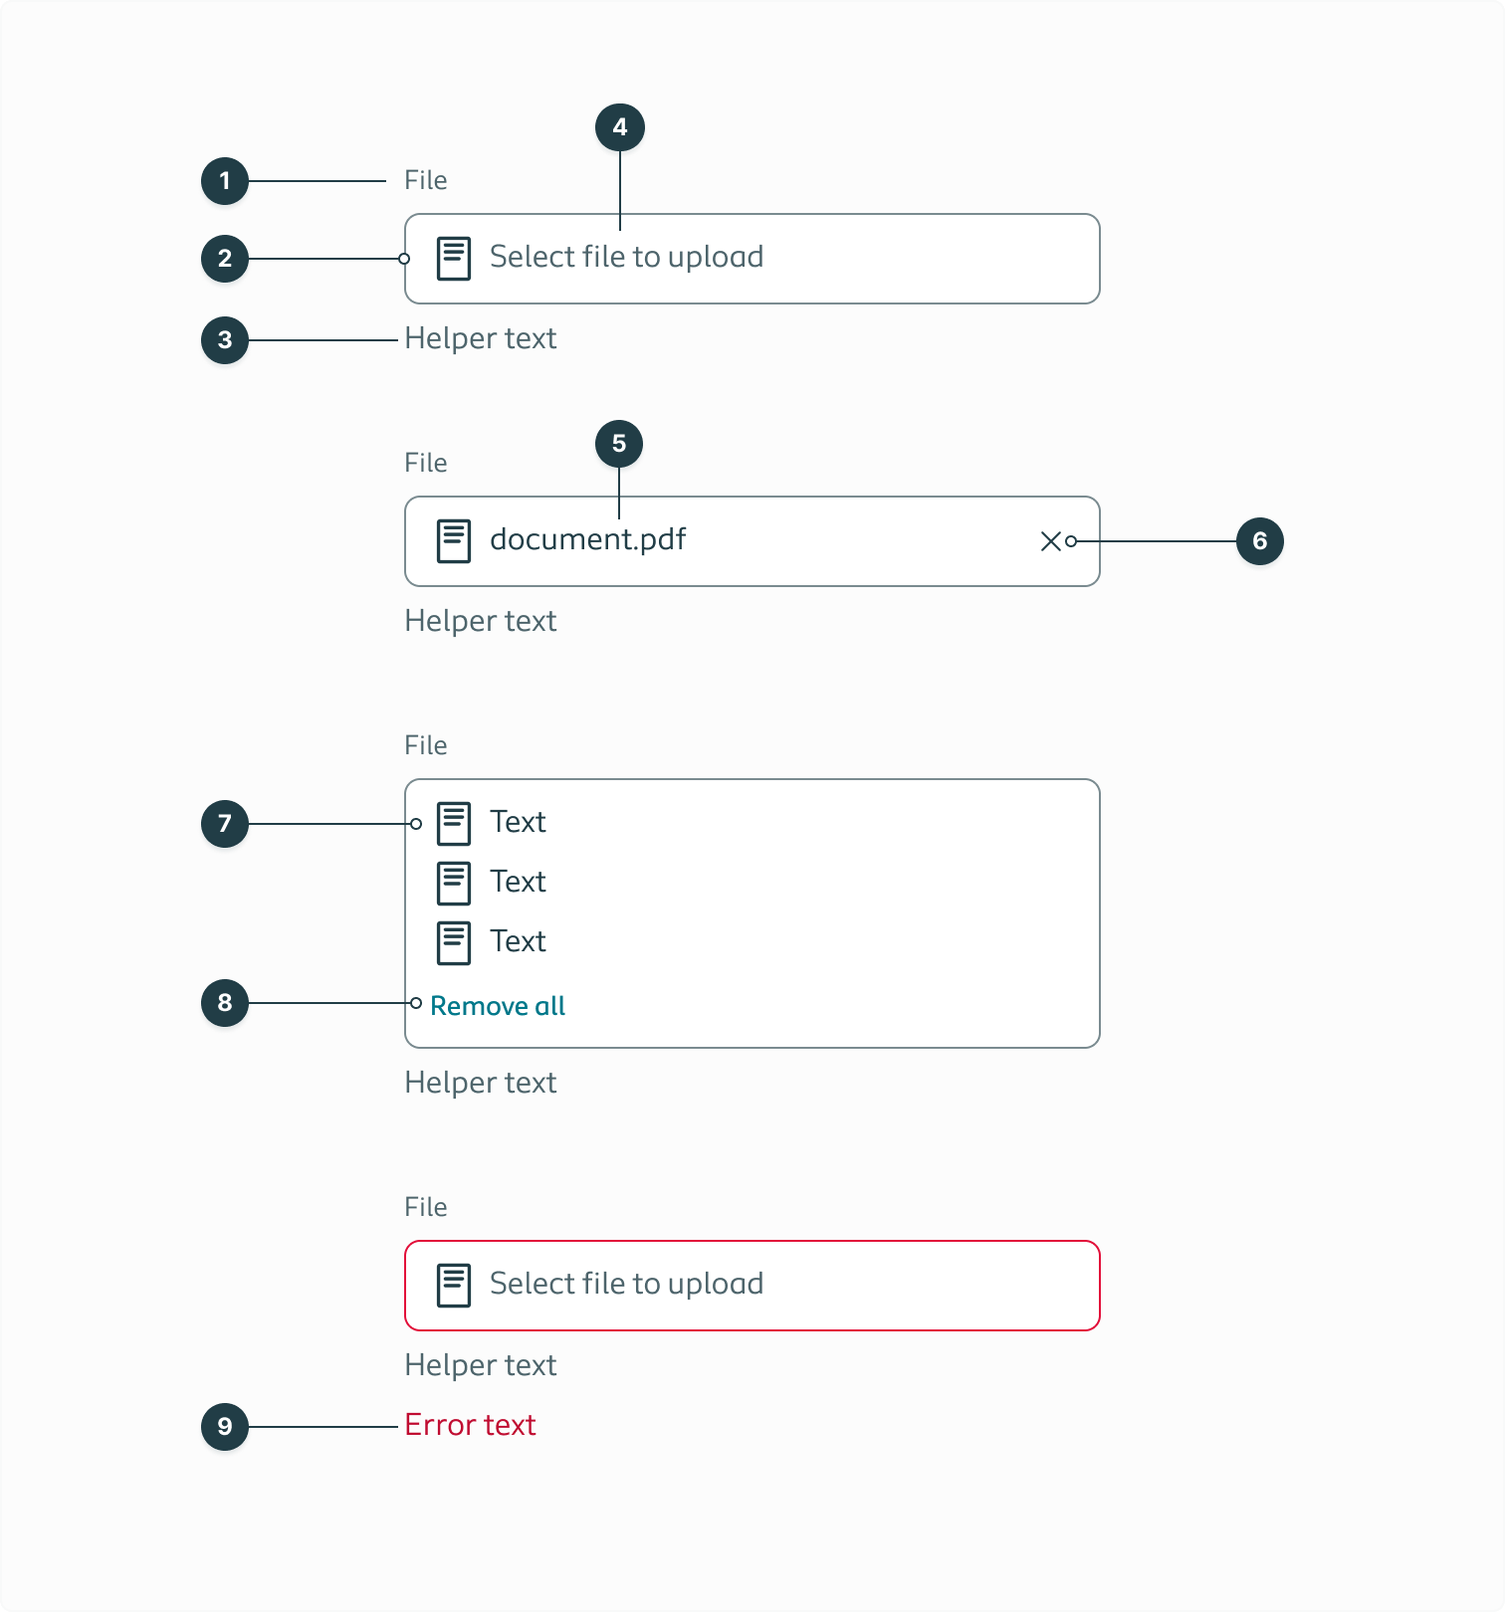Screen dimensions: 1505x1612
Task: Click numbered callout badge 1
Action: pos(225,180)
